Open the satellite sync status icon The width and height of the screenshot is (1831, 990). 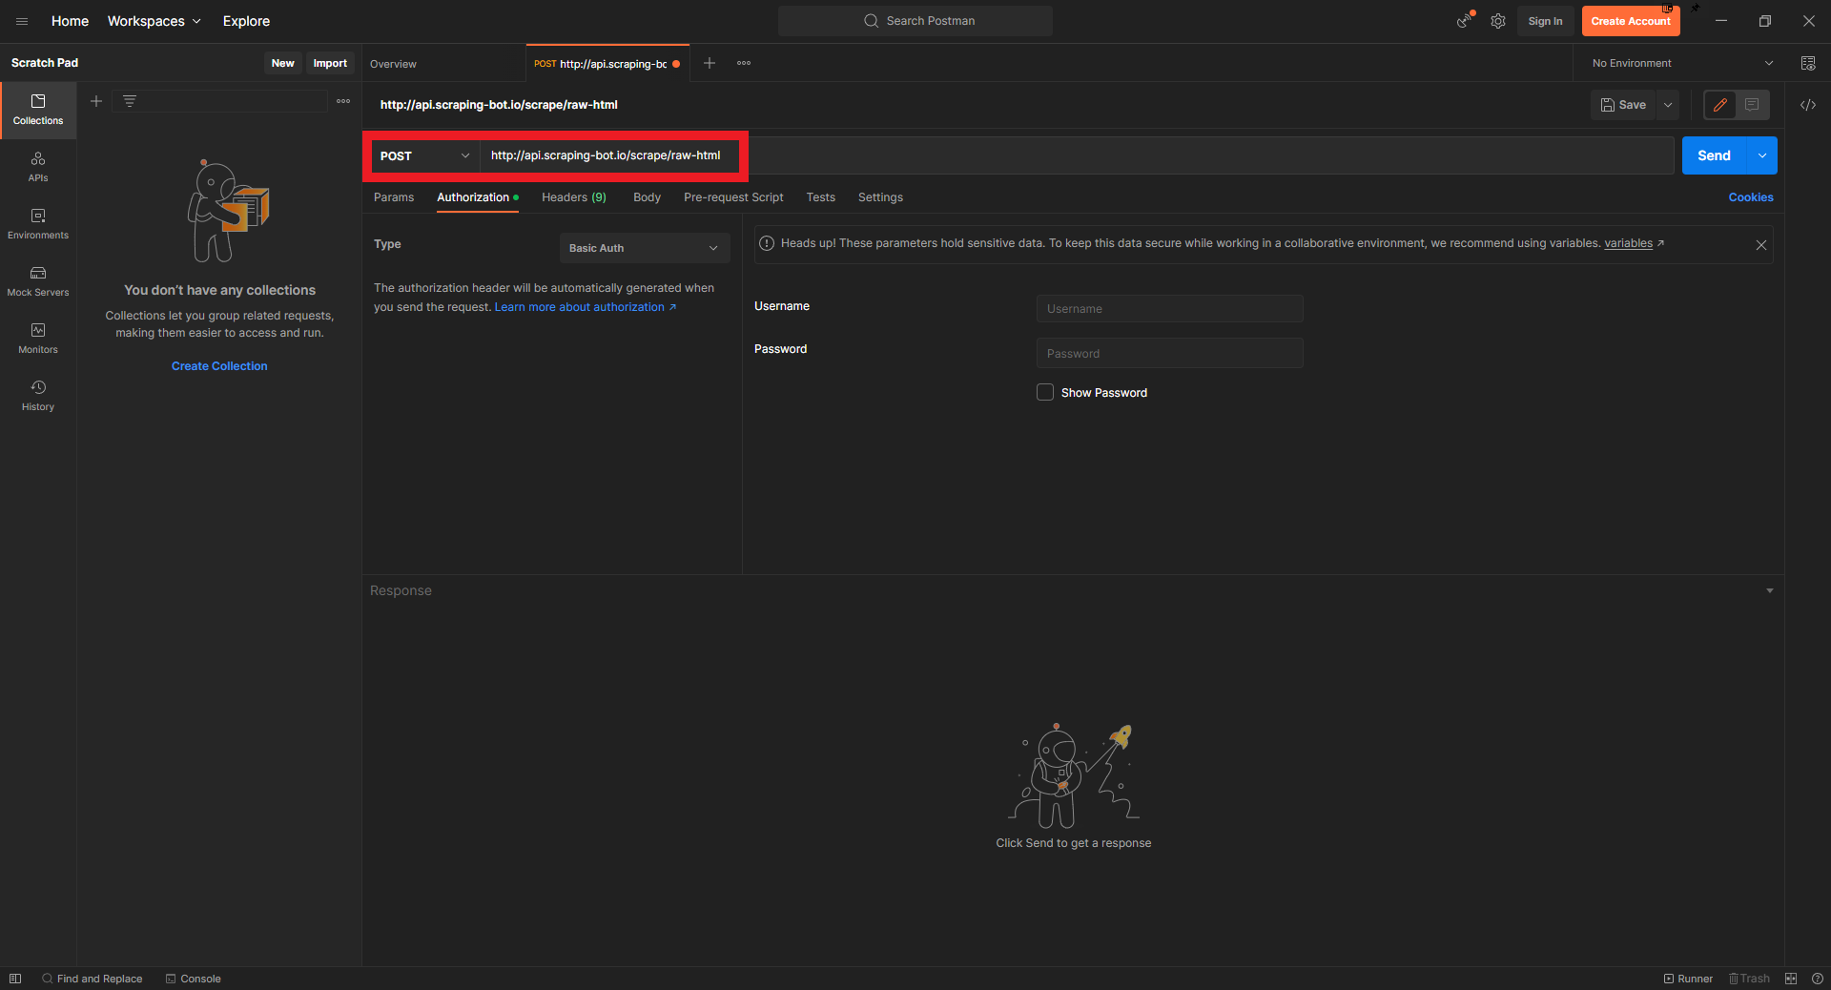[1464, 21]
